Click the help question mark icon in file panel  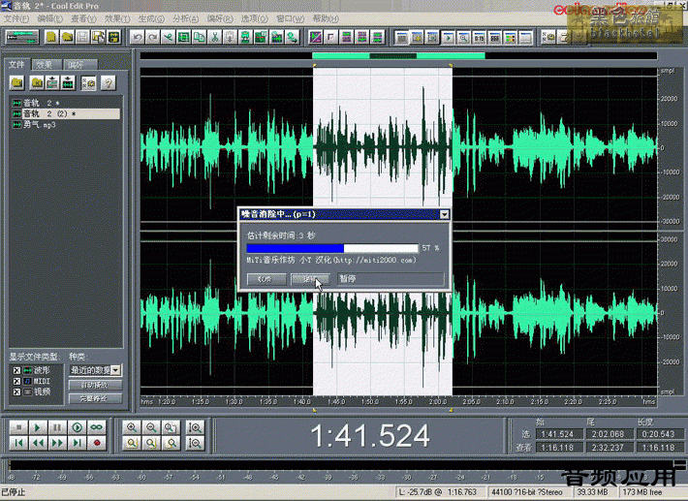click(108, 82)
